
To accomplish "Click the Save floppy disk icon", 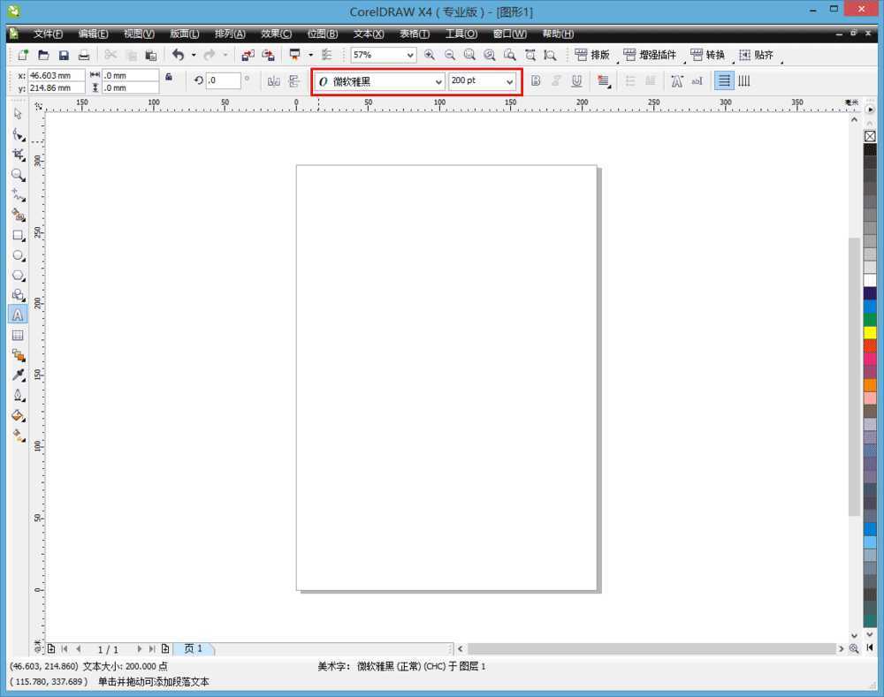I will (x=64, y=55).
